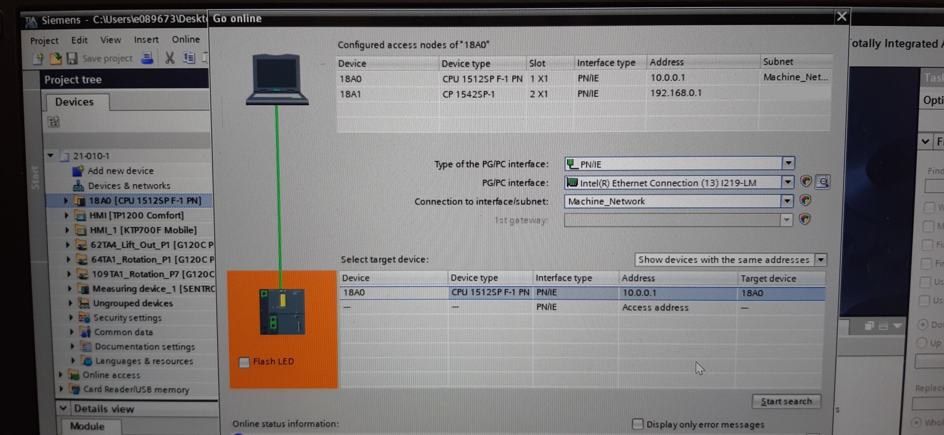The image size is (944, 435).
Task: Click the Languages & resources globe icon
Action: click(x=87, y=361)
